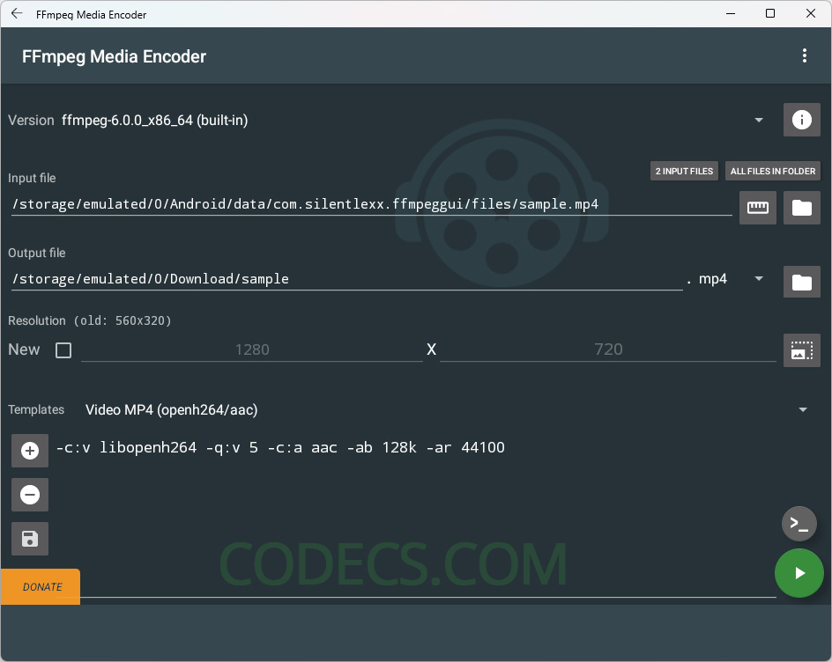Click the 'Output file' label
832x662 pixels.
(37, 253)
